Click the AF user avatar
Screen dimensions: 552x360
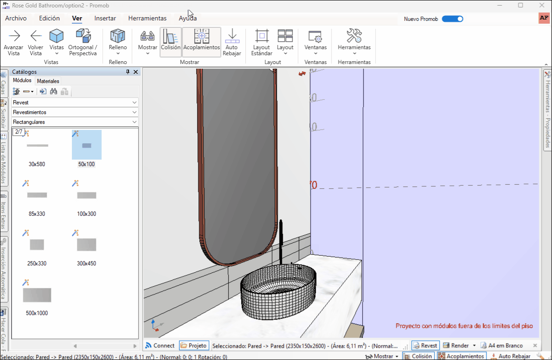pyautogui.click(x=544, y=18)
